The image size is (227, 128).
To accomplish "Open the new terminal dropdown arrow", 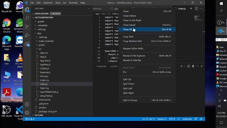I will click(x=184, y=66).
